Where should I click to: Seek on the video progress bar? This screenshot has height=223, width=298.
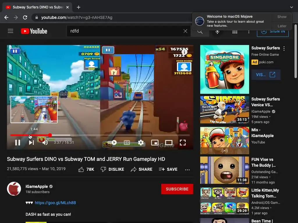click(x=100, y=135)
